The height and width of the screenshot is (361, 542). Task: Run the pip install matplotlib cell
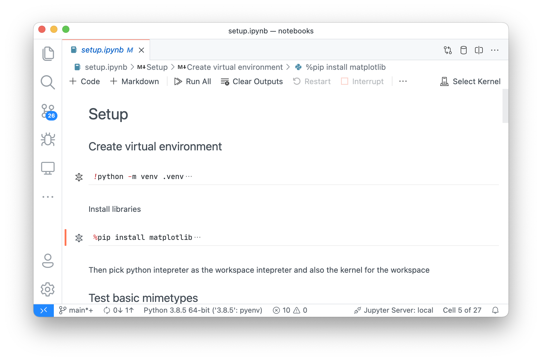(x=79, y=238)
